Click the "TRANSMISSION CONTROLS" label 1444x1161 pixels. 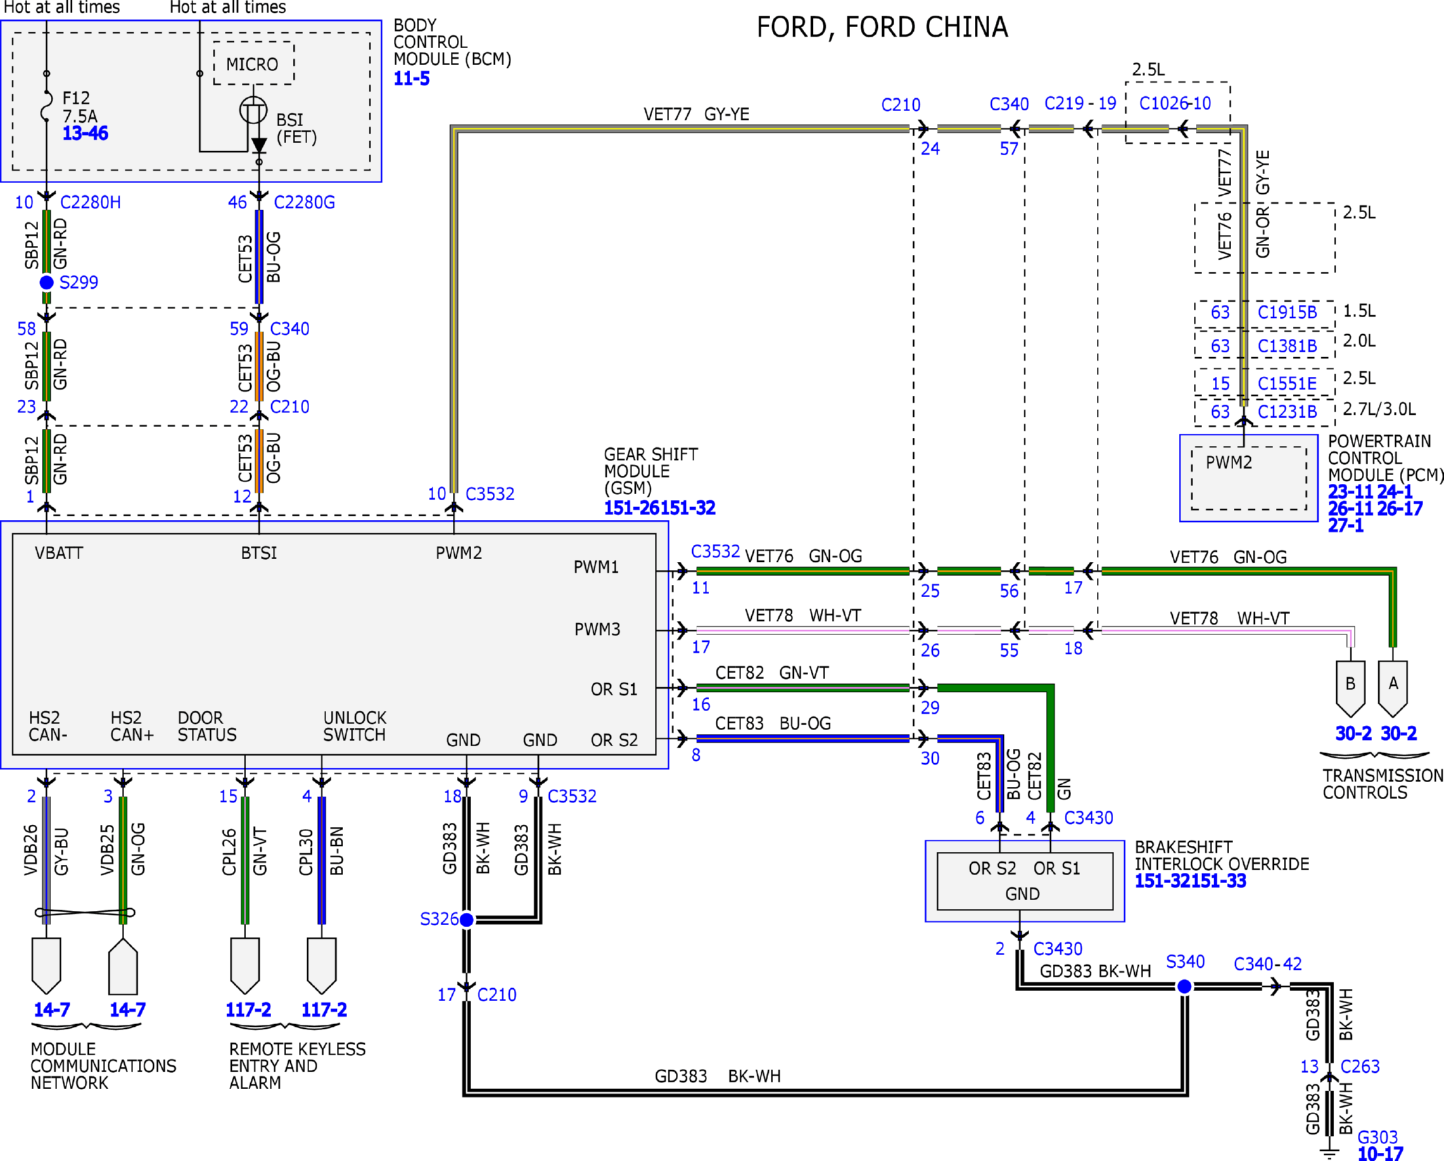[x=1383, y=783]
